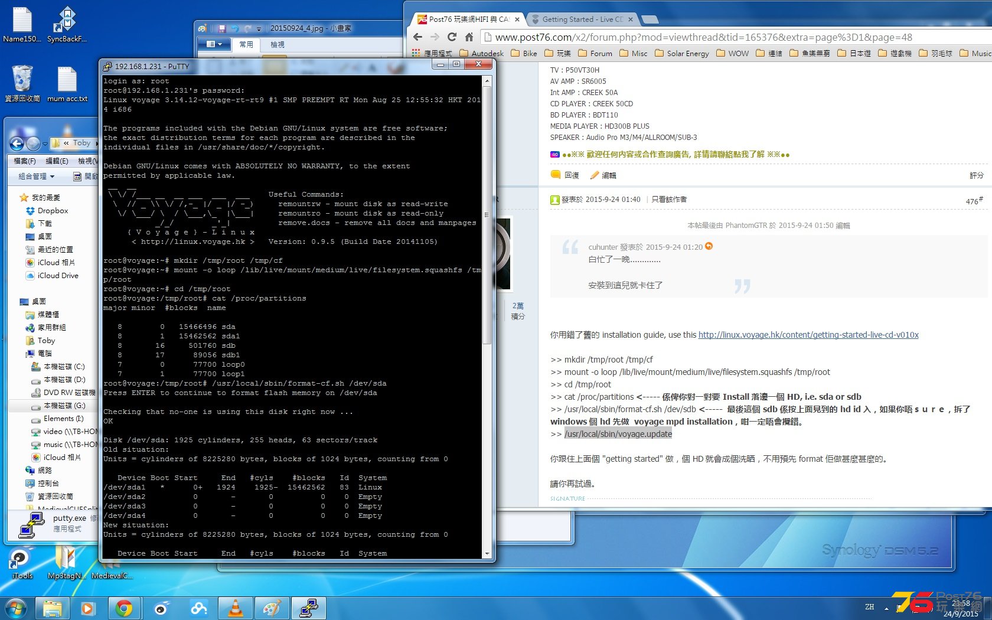
Task: Click the Redo icon in Paint's title bar
Action: (247, 28)
